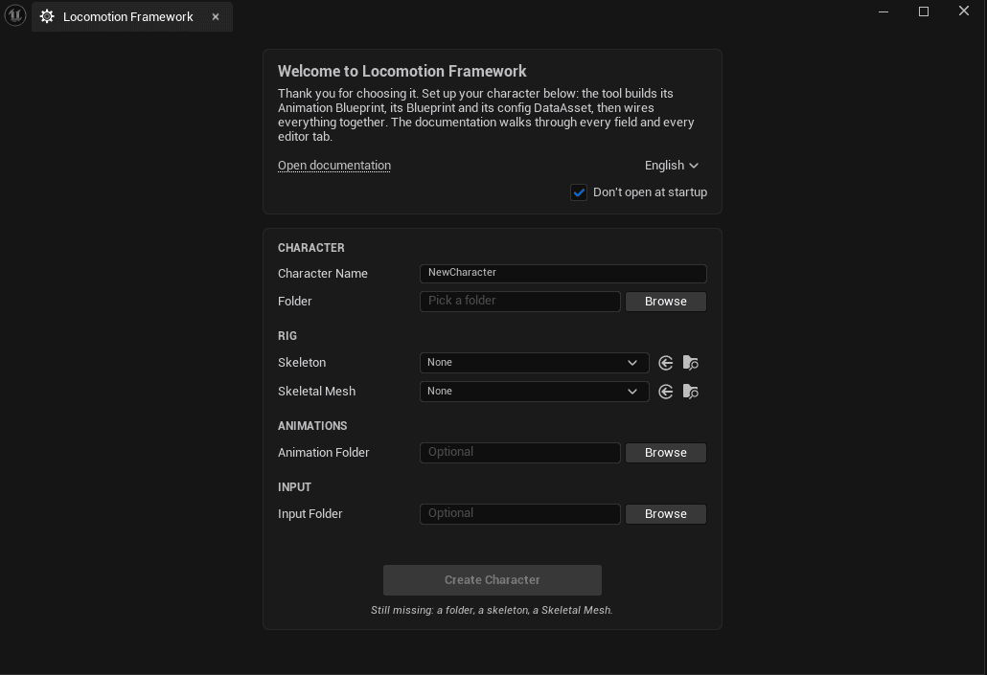
Task: Close the Locomotion Framework tab
Action: click(x=216, y=17)
